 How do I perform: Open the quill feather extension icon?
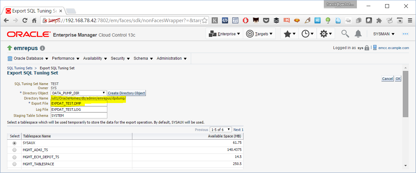(x=307, y=20)
